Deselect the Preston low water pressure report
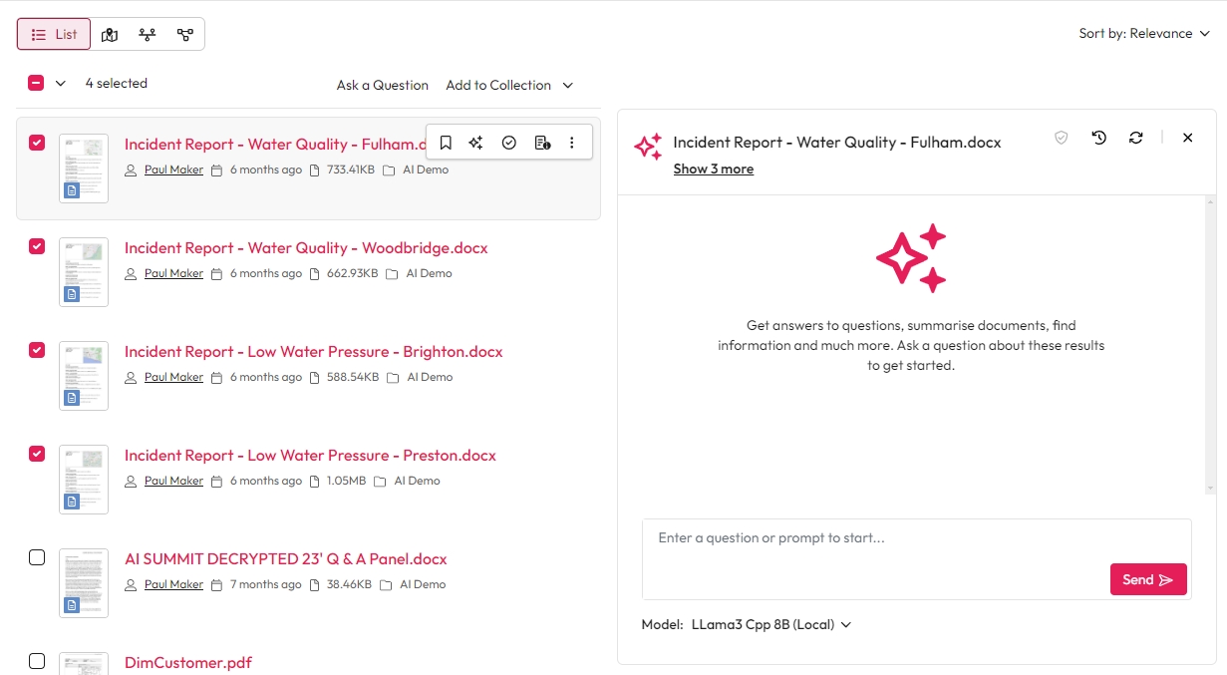 [37, 454]
